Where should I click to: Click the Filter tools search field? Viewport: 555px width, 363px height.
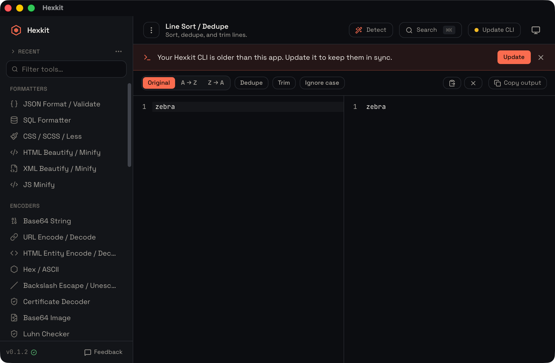tap(66, 69)
